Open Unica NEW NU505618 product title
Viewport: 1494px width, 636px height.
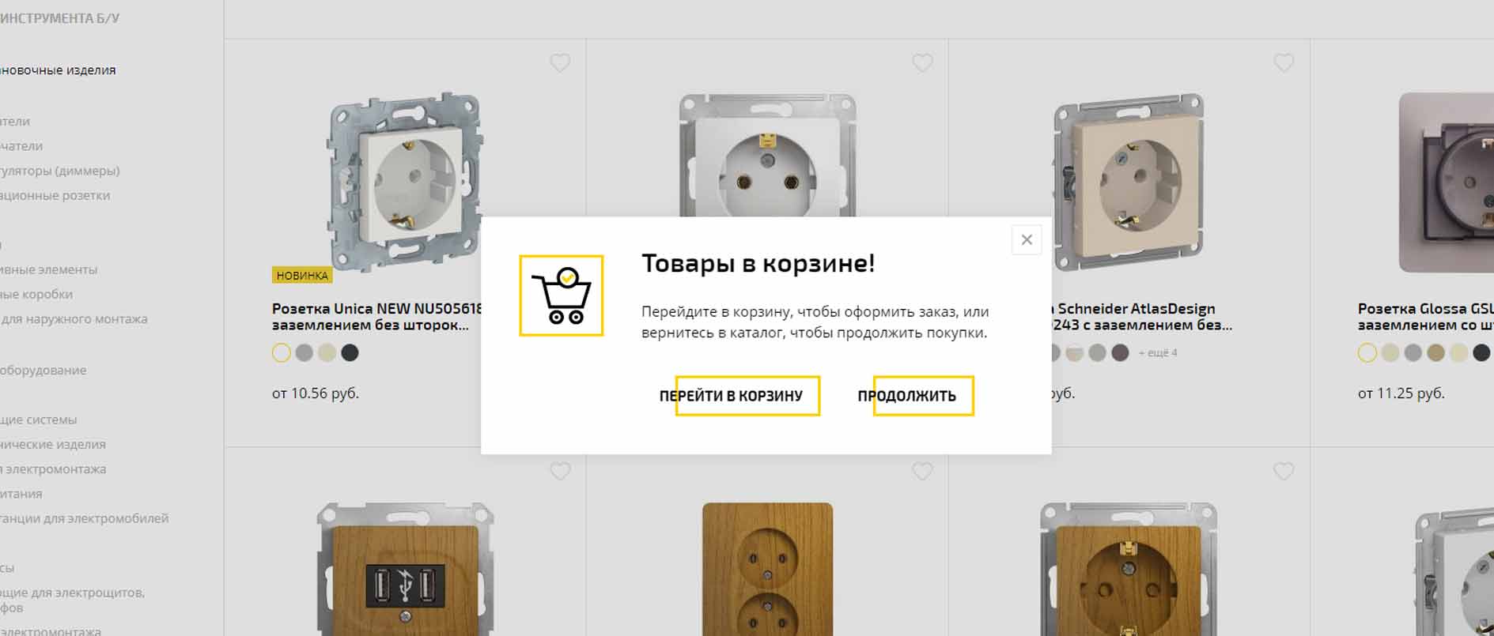[x=376, y=317]
